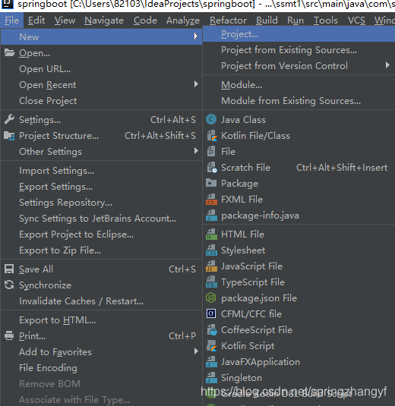
Task: Click the Kotlin File/Class icon
Action: coord(211,136)
